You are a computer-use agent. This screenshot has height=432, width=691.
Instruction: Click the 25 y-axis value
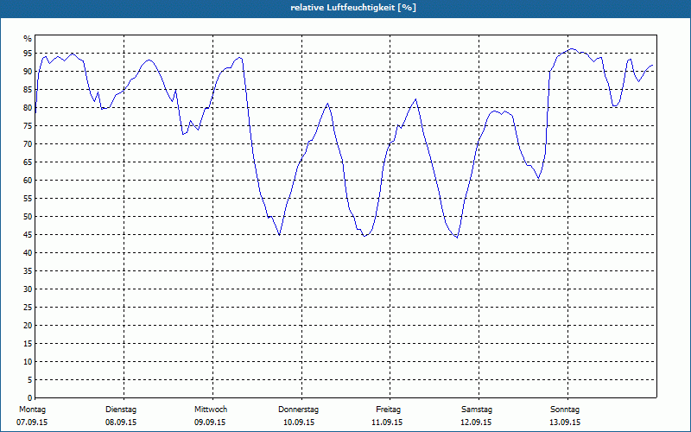[28, 308]
